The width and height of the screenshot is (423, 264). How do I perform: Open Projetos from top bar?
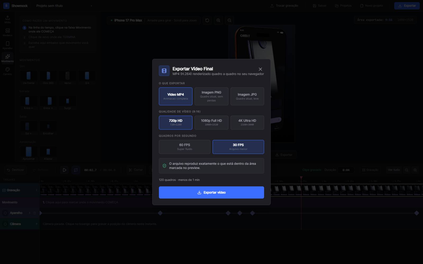pos(343,6)
